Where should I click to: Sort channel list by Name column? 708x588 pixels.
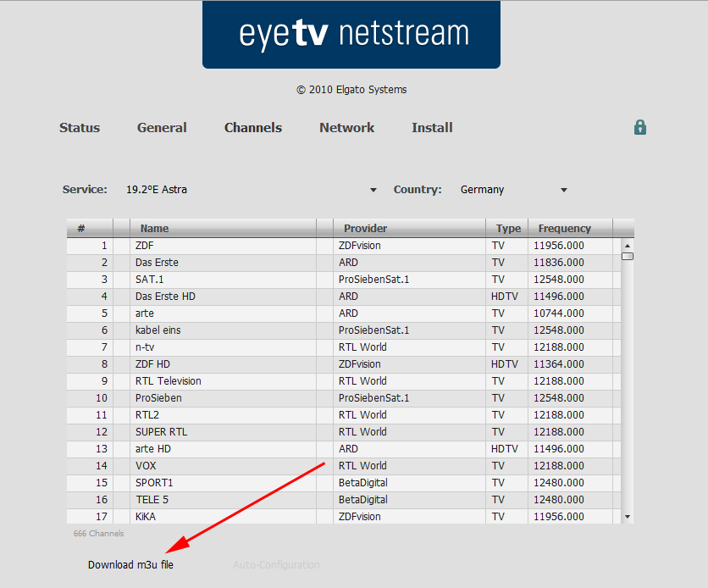click(x=154, y=228)
